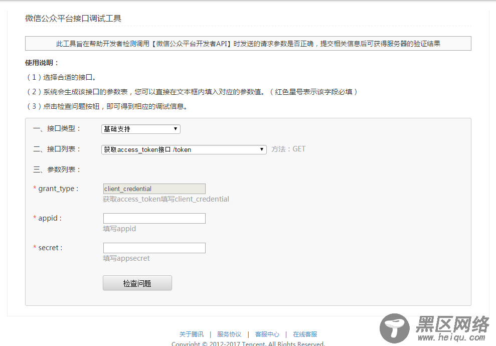The image size is (496, 346).
Task: Open the 服务协议 footer link
Action: coord(229,334)
